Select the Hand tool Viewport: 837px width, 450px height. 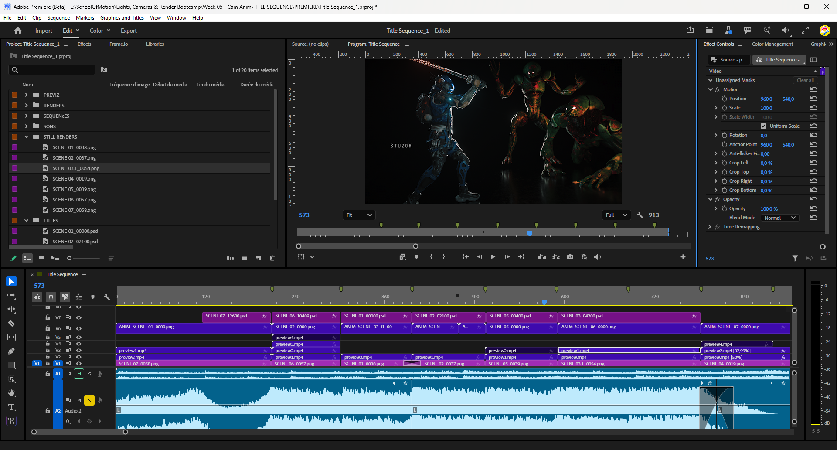[11, 393]
